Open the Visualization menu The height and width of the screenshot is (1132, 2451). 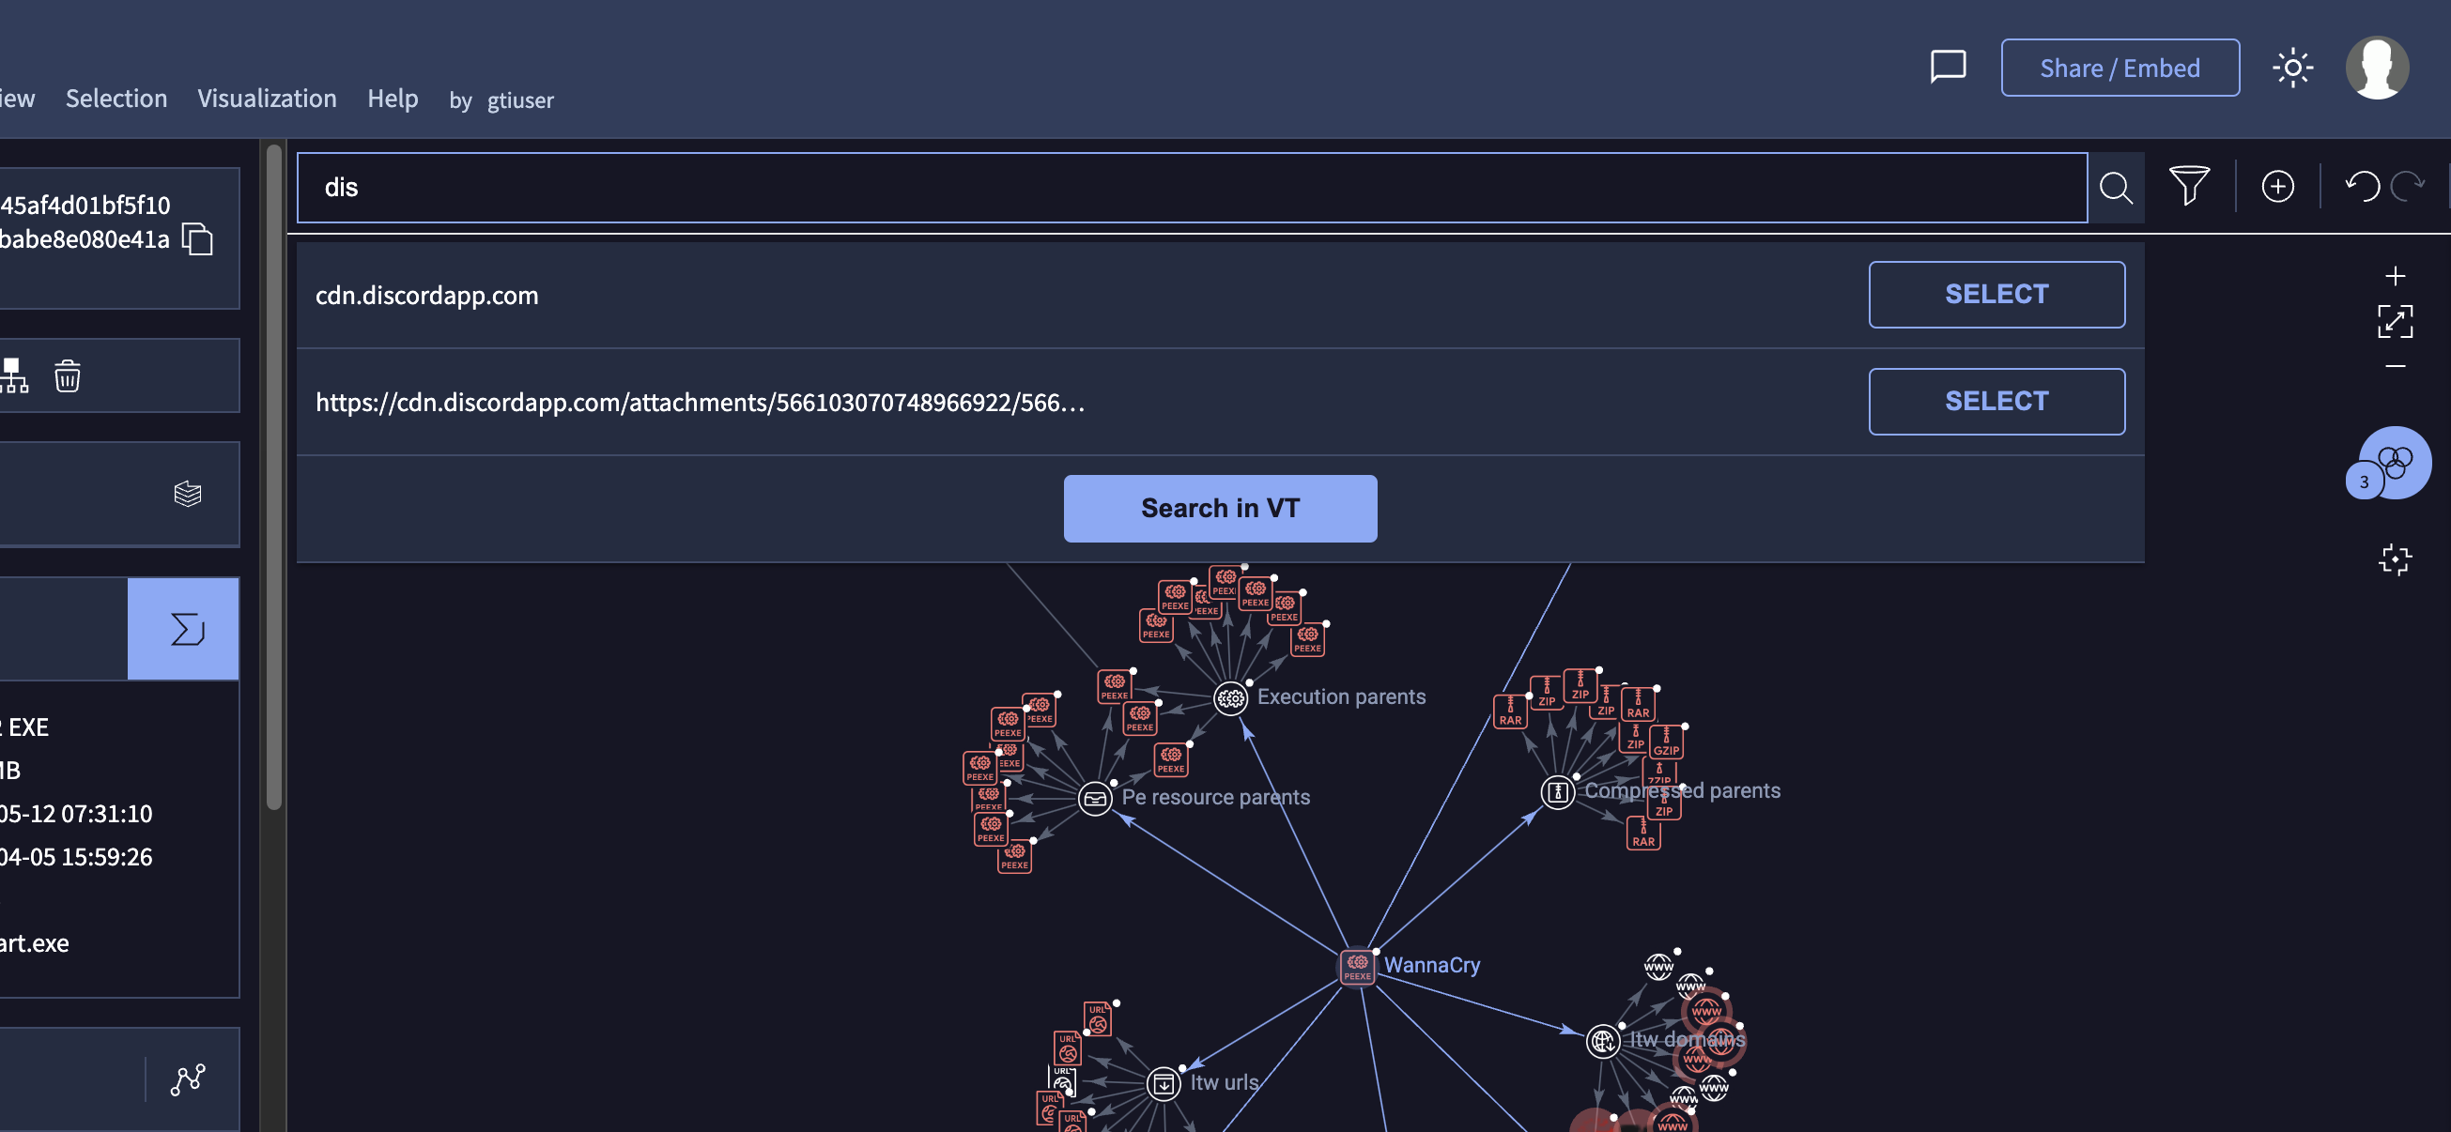pos(267,98)
